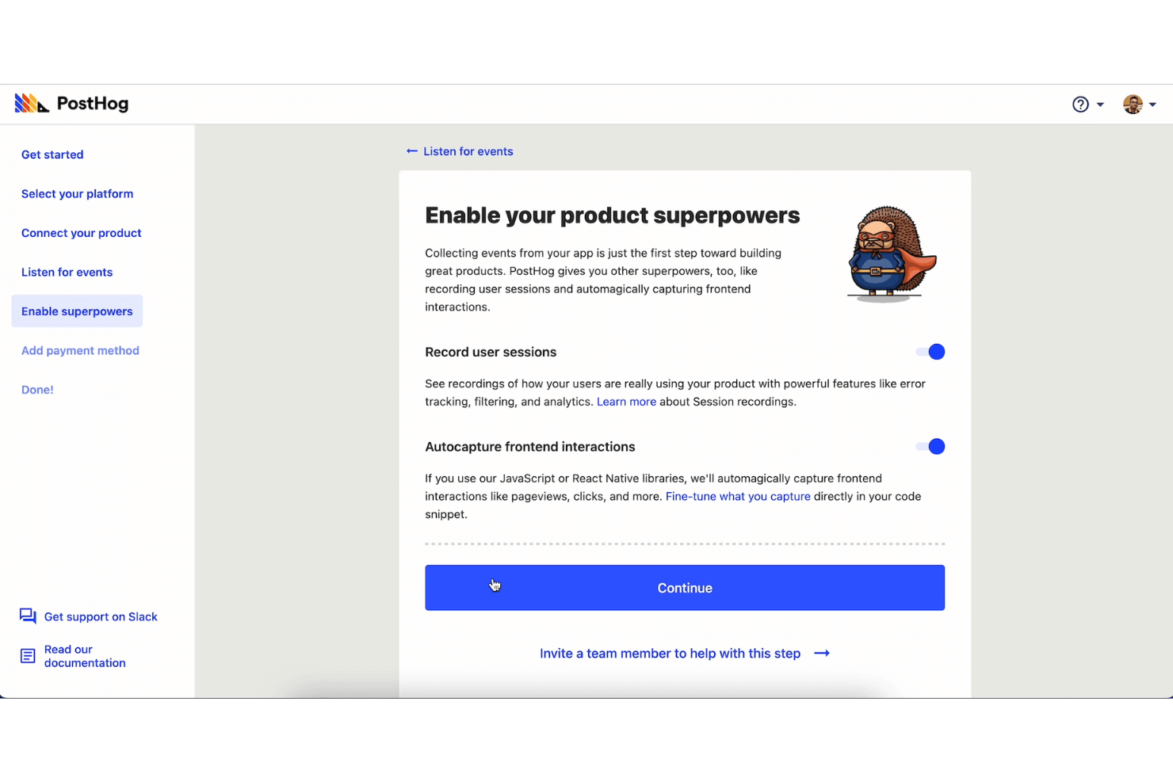Disable Autocapture frontend interactions switch

pos(930,447)
